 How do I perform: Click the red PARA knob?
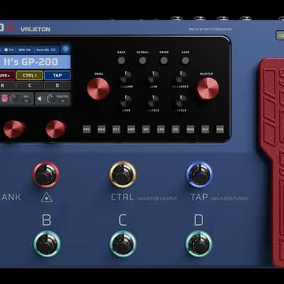click(98, 89)
